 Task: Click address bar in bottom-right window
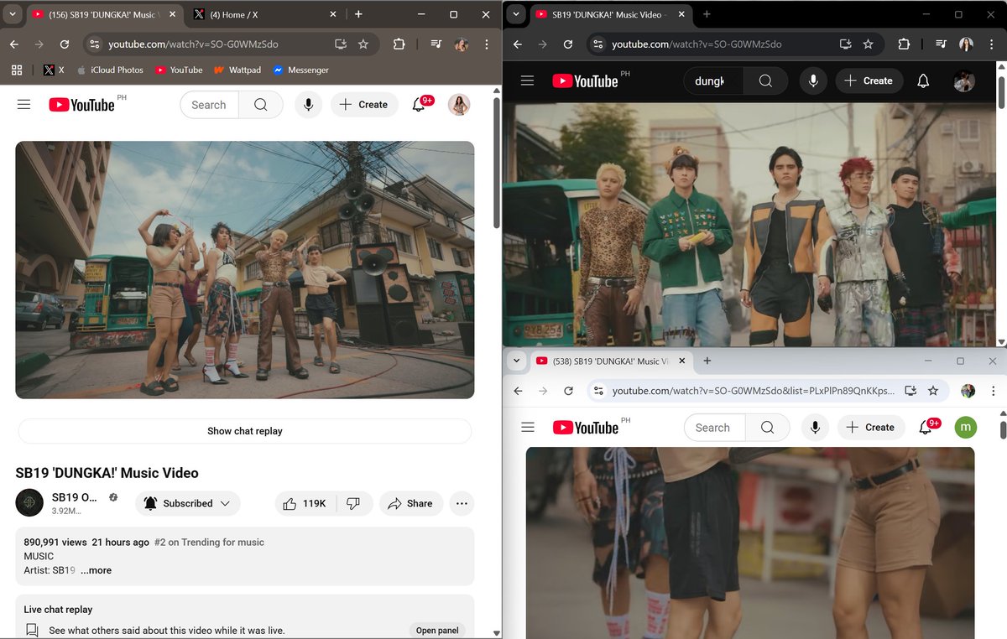[753, 391]
